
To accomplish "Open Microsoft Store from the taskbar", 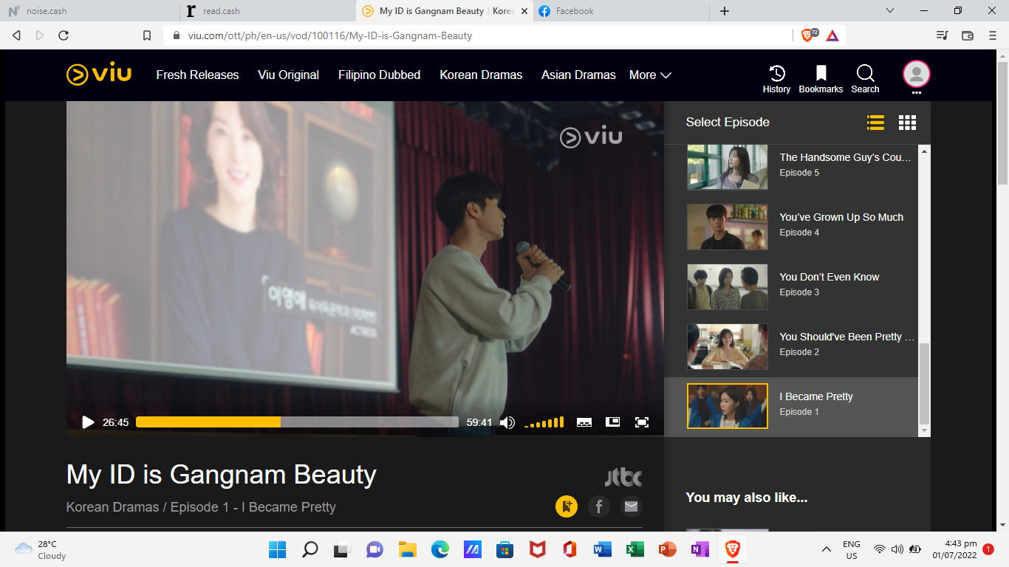I will (x=504, y=549).
